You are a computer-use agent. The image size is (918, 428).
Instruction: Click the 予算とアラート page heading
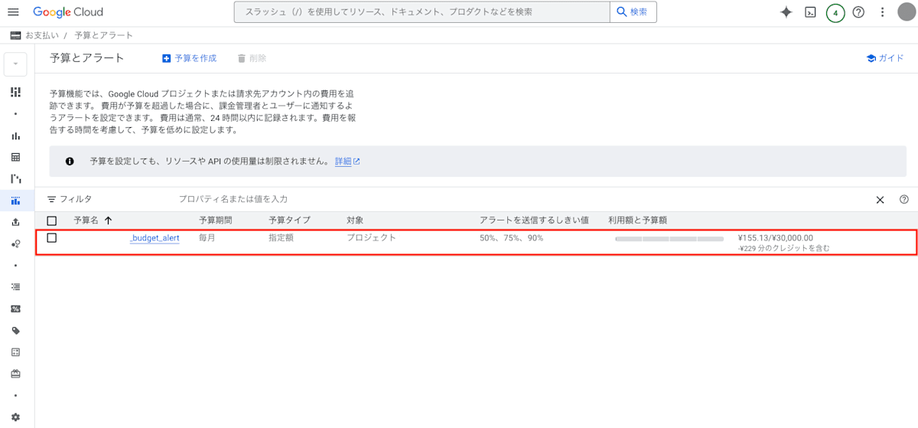[86, 58]
